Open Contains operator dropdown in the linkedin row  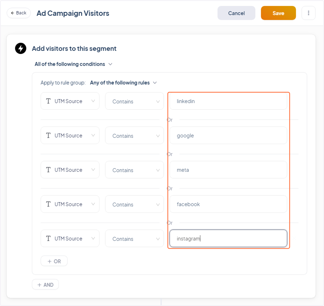(x=134, y=101)
